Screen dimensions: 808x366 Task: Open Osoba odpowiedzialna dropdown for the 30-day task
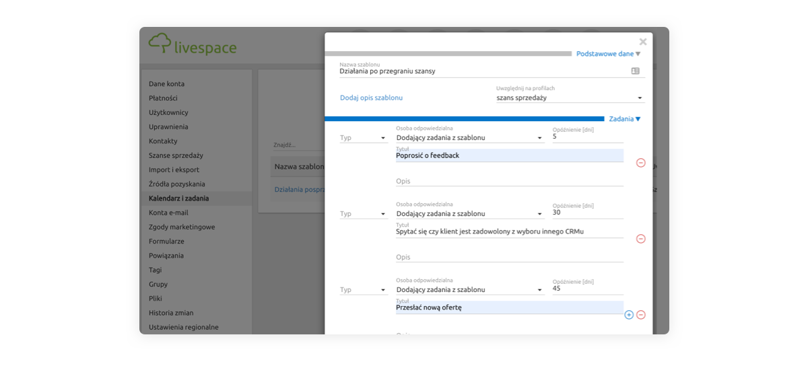[469, 214]
